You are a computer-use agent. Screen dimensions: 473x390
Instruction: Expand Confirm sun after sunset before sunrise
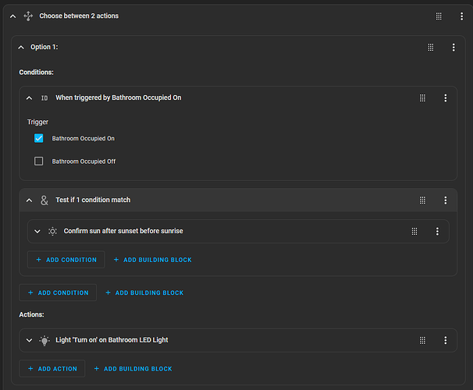(37, 232)
